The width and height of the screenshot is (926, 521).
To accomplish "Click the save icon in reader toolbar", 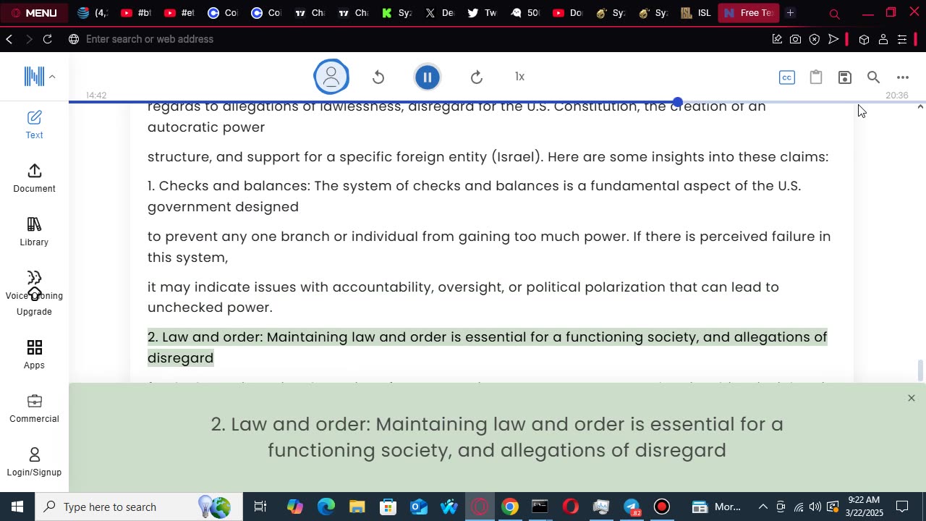I will [845, 77].
